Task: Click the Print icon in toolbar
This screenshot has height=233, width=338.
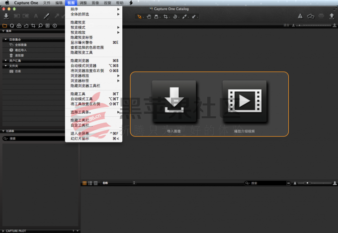Action: tap(321, 16)
